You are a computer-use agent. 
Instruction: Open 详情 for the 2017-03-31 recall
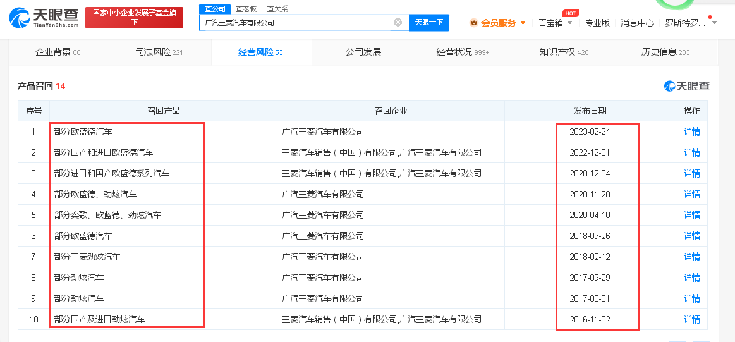[x=692, y=298]
